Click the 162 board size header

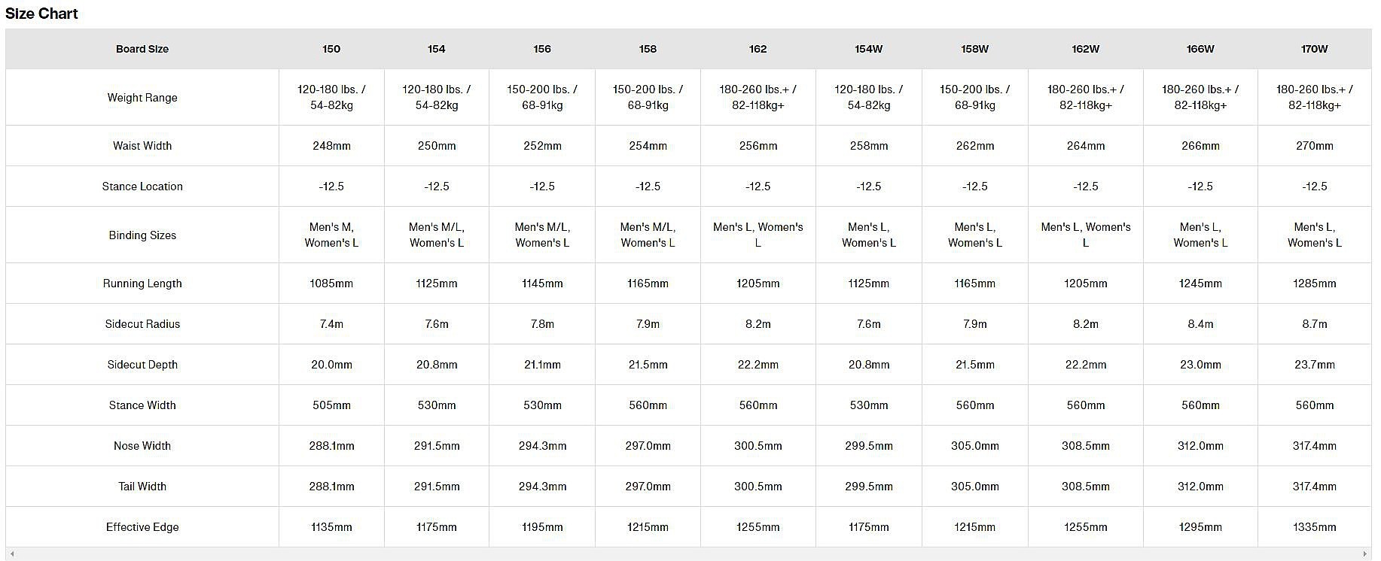(x=758, y=49)
